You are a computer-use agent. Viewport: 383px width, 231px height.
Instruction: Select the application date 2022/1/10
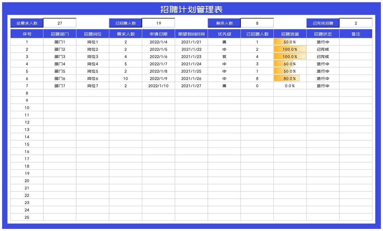[x=159, y=86]
